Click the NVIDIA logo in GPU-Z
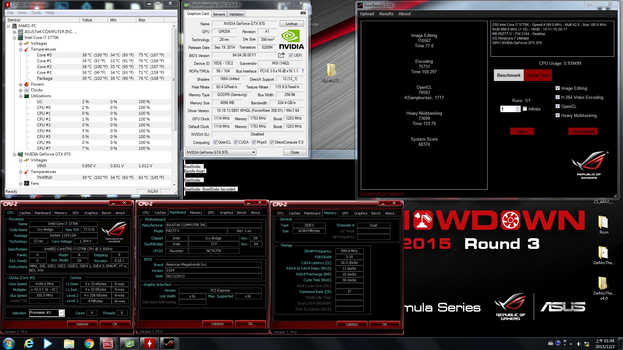This screenshot has height=350, width=623. (291, 40)
